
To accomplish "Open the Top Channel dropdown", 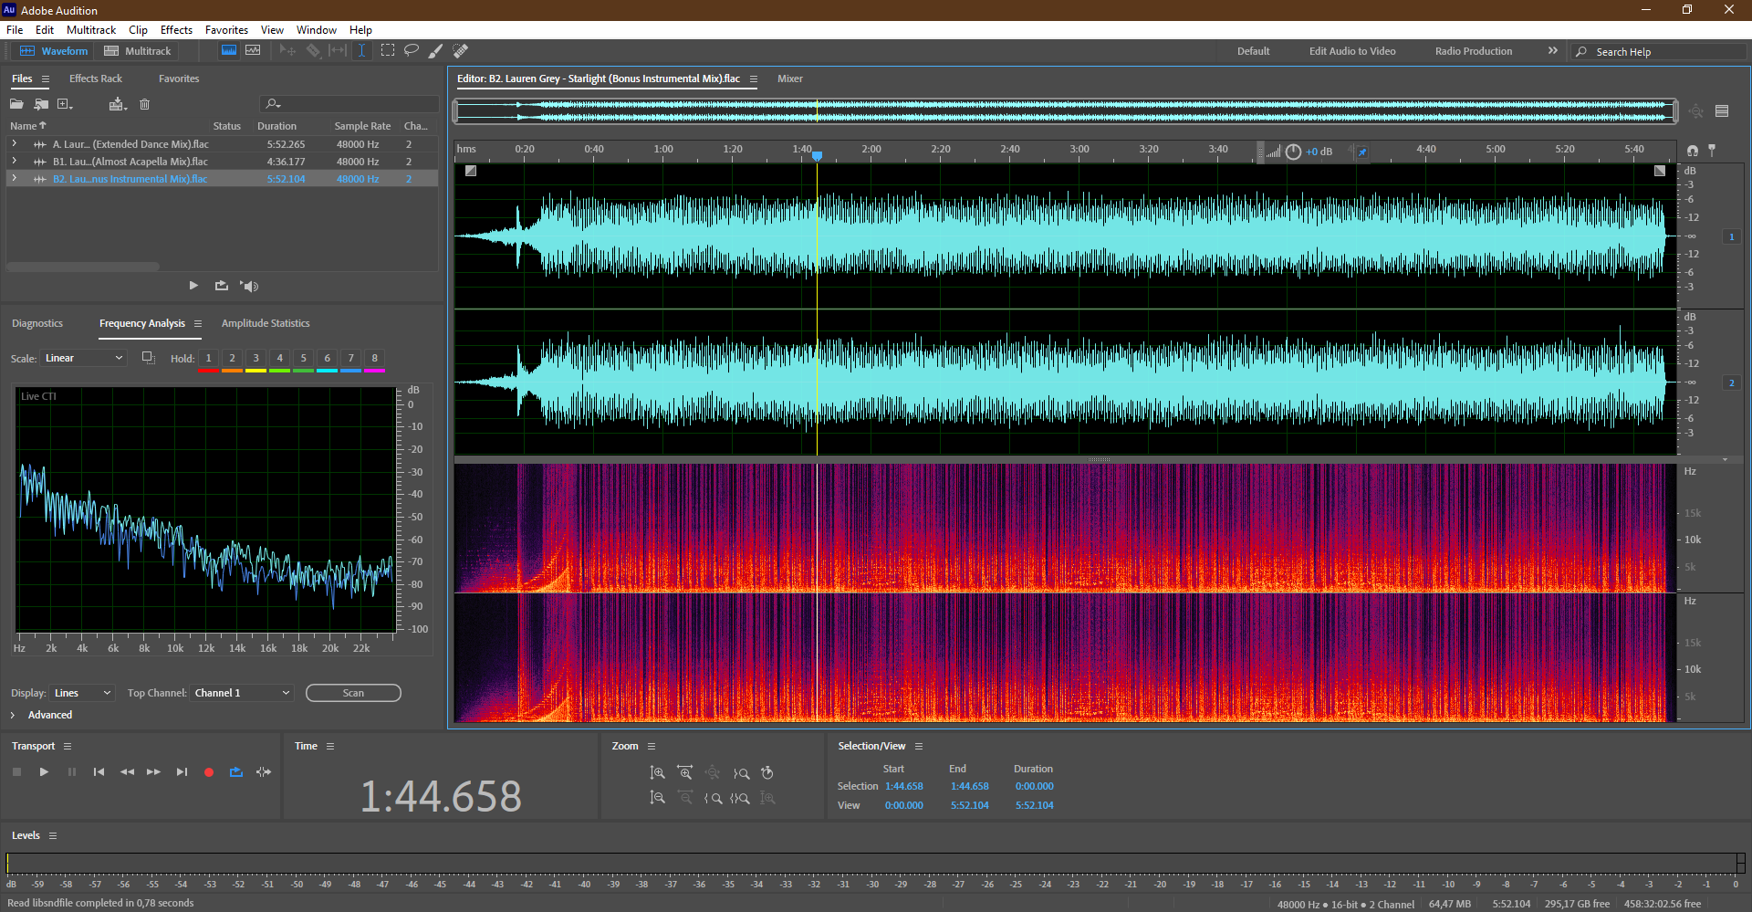I will [x=242, y=693].
